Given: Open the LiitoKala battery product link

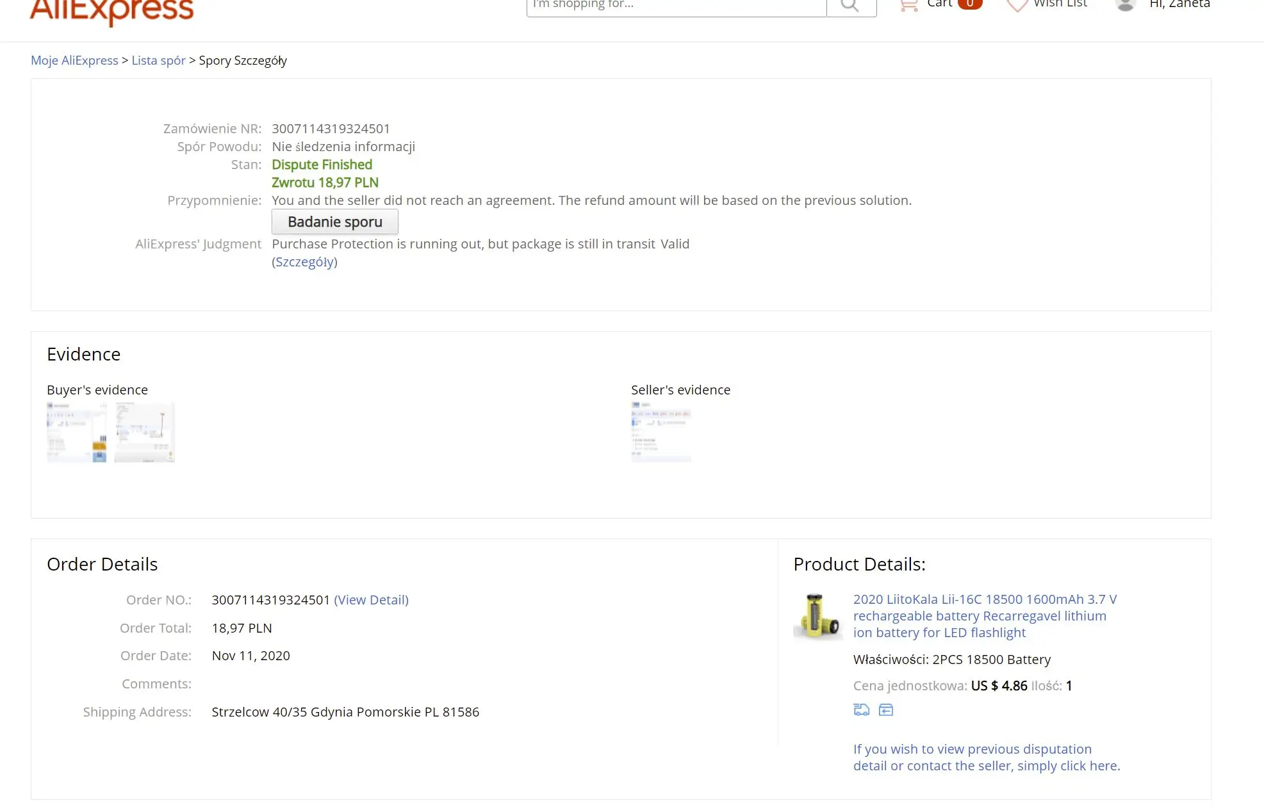Looking at the screenshot, I should tap(984, 616).
